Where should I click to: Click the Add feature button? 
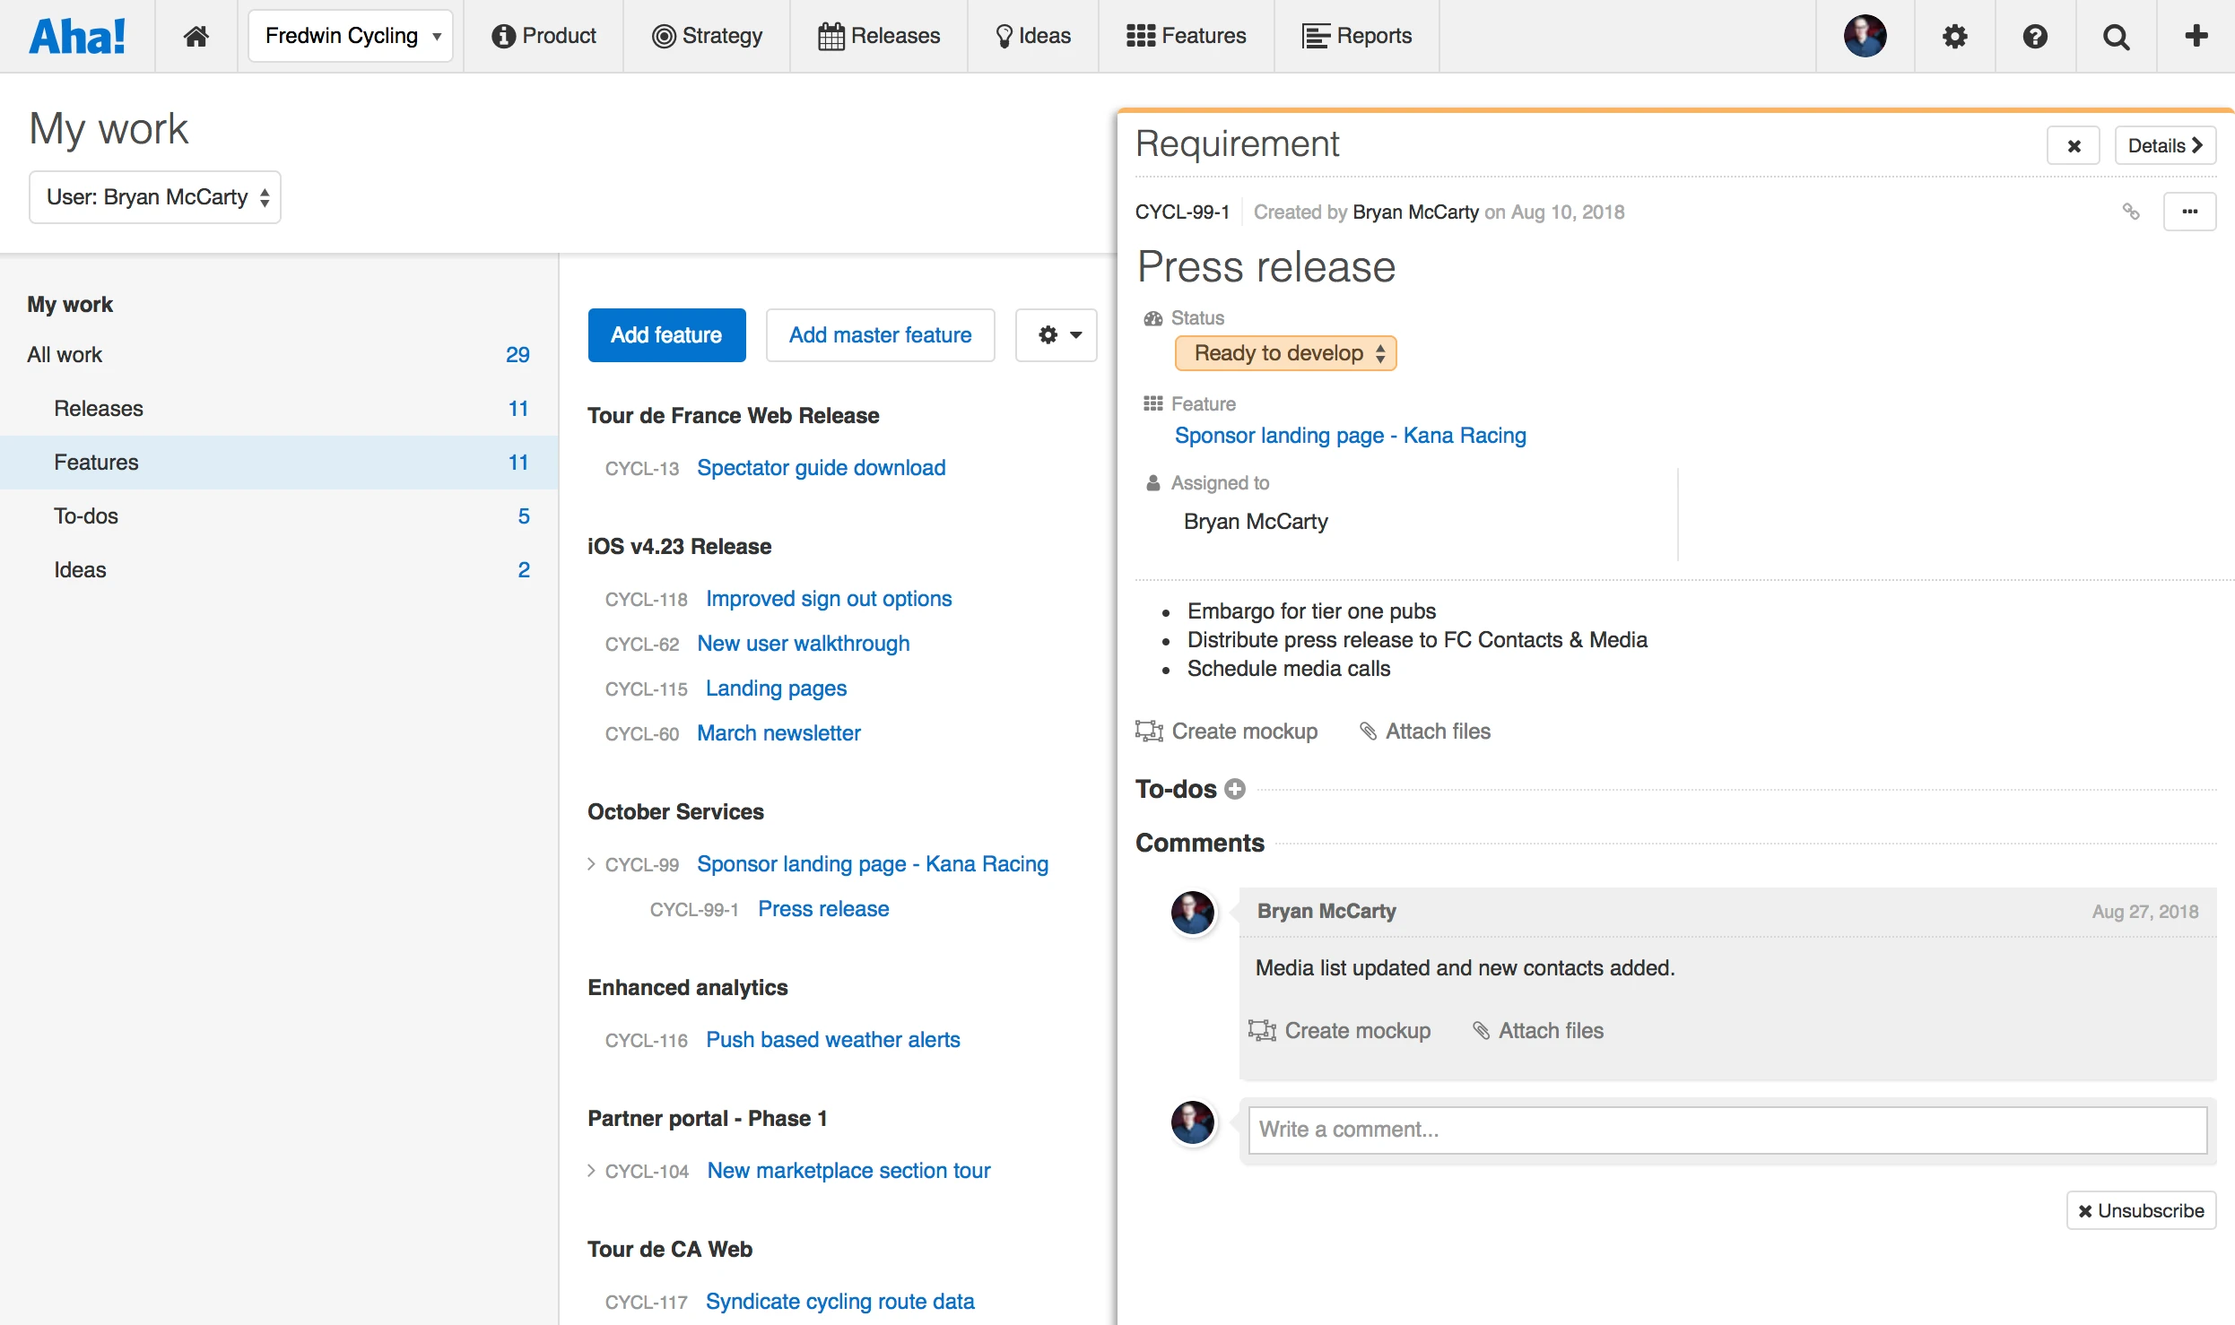666,335
